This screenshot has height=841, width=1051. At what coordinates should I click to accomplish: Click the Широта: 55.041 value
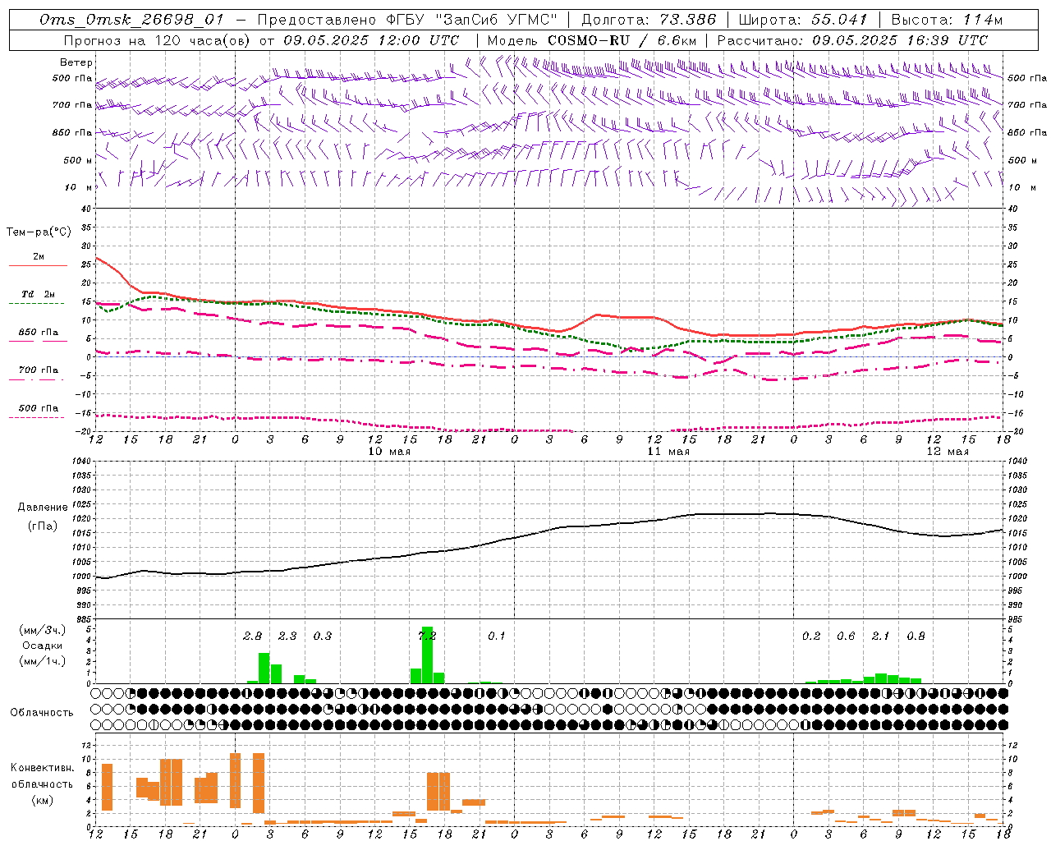803,20
